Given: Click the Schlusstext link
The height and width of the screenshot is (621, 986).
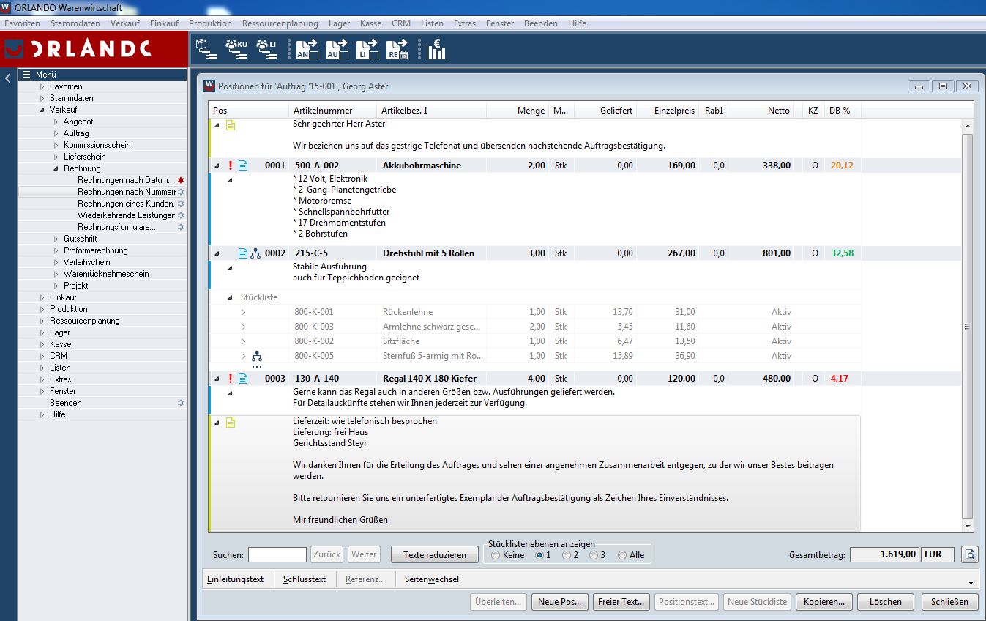Looking at the screenshot, I should coord(305,579).
